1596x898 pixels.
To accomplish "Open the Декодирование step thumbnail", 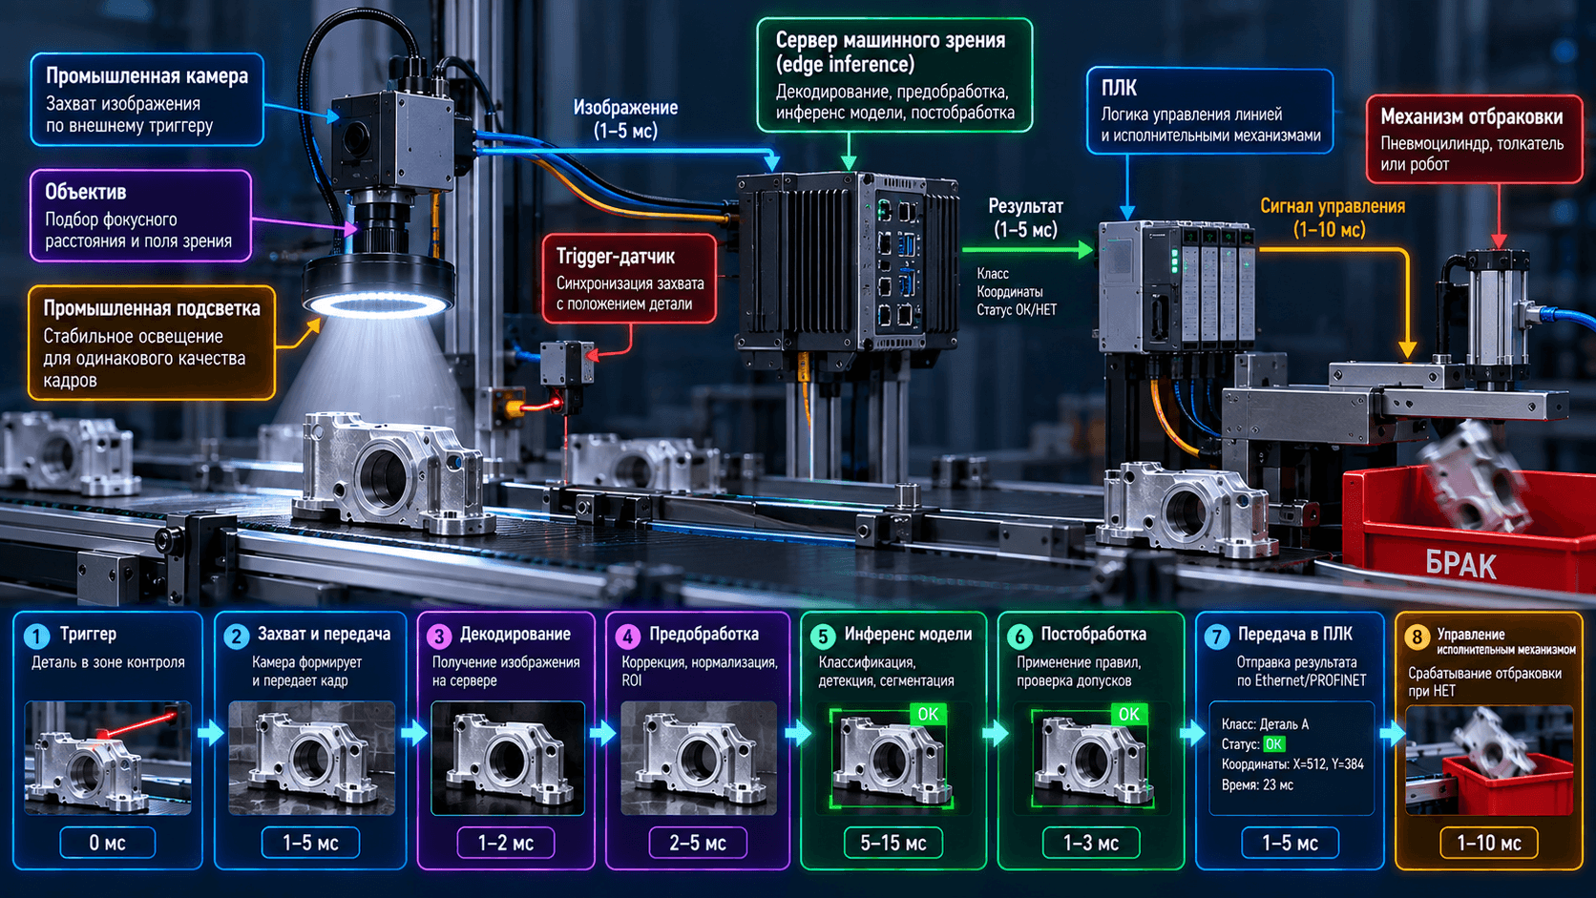I will [x=508, y=759].
